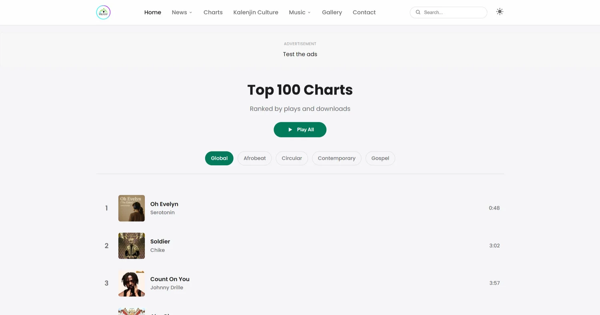Filter charts by Circular genre
600x315 pixels.
(292, 158)
